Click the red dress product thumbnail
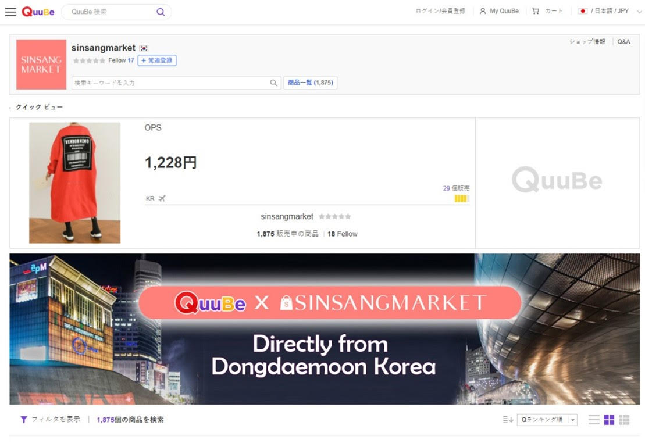Viewport: 645px width, 443px height. tap(75, 183)
